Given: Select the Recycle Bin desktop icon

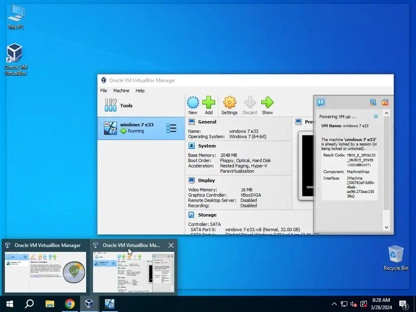Looking at the screenshot, I should click(396, 258).
